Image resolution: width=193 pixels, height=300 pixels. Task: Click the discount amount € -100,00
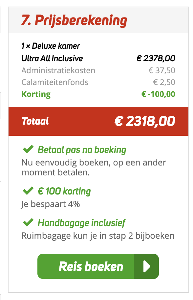point(158,94)
